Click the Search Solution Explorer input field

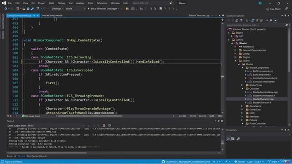point(255,25)
